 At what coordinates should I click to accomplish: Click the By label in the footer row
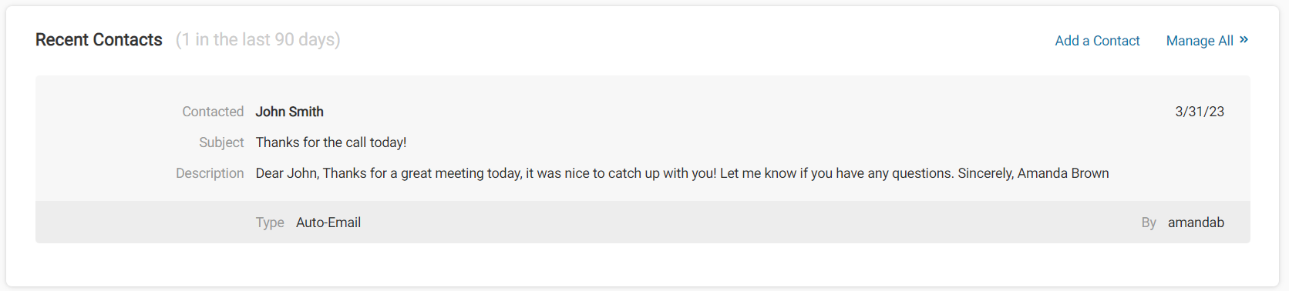(x=1149, y=222)
